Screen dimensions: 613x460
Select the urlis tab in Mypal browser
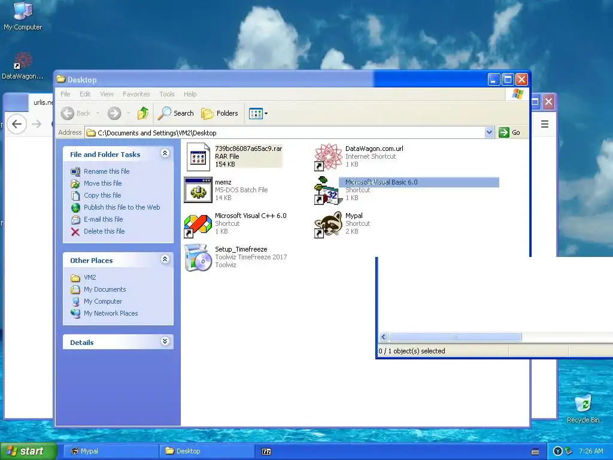41,102
